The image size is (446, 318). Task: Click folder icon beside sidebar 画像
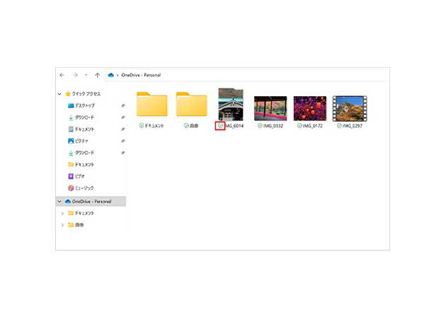click(71, 225)
